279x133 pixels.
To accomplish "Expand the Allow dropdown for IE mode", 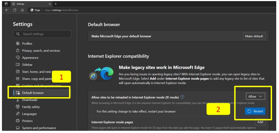I will click(255, 97).
